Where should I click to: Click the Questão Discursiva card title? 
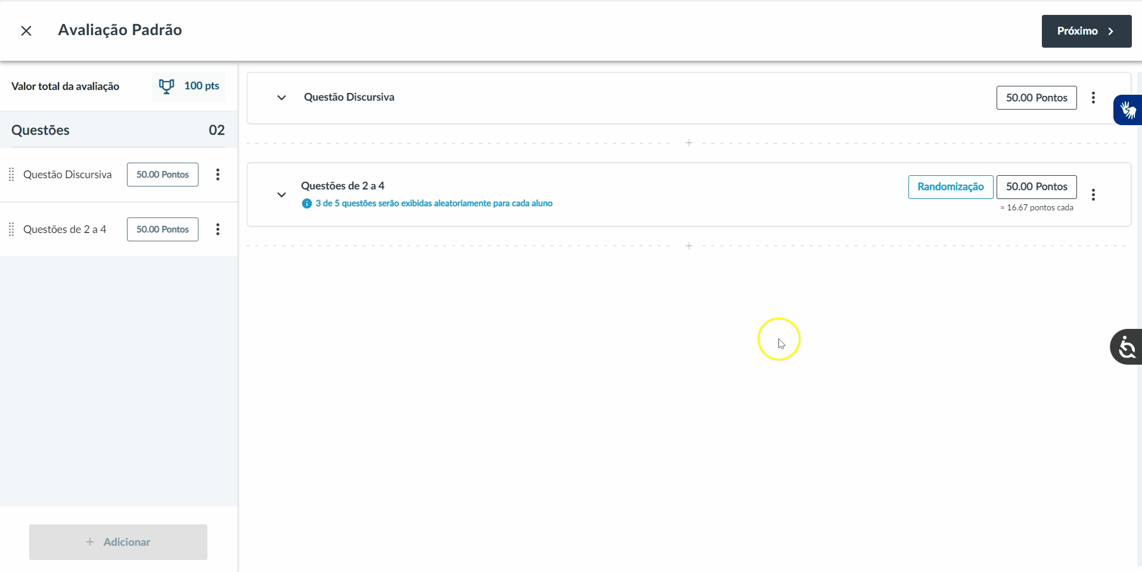pyautogui.click(x=349, y=97)
